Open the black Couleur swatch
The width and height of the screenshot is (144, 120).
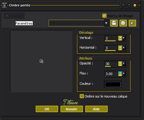[113, 84]
